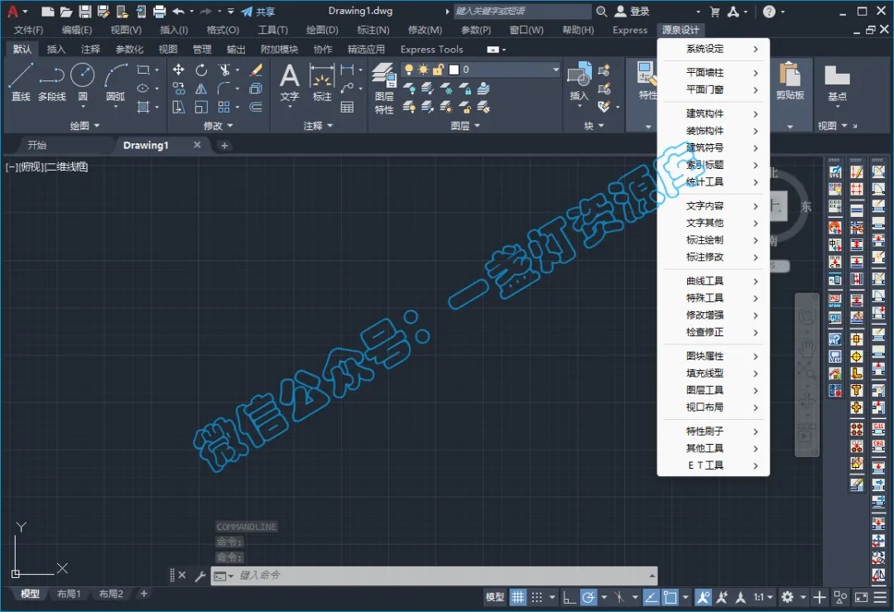This screenshot has height=612, width=894.
Task: Switch to the Express Tools ribbon tab
Action: point(431,50)
